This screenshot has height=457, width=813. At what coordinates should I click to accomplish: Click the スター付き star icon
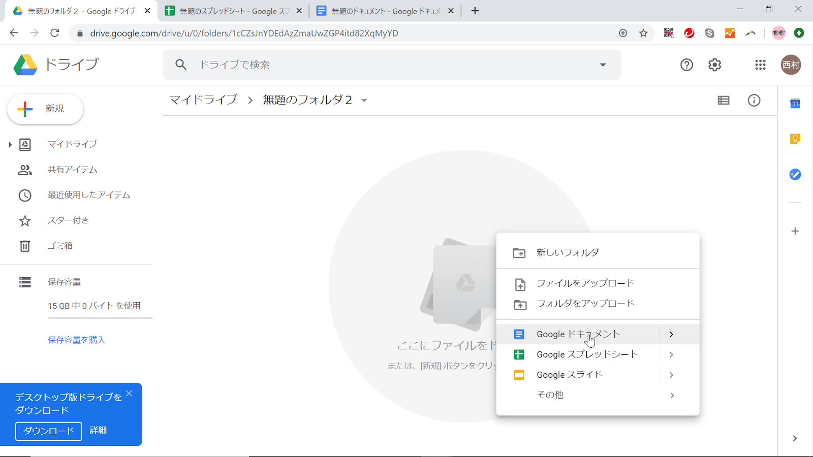(25, 220)
